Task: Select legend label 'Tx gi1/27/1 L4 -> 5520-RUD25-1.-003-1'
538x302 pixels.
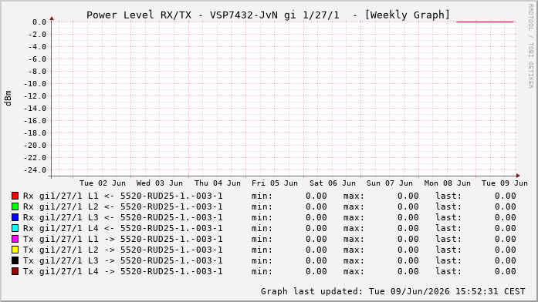Action: [x=123, y=271]
